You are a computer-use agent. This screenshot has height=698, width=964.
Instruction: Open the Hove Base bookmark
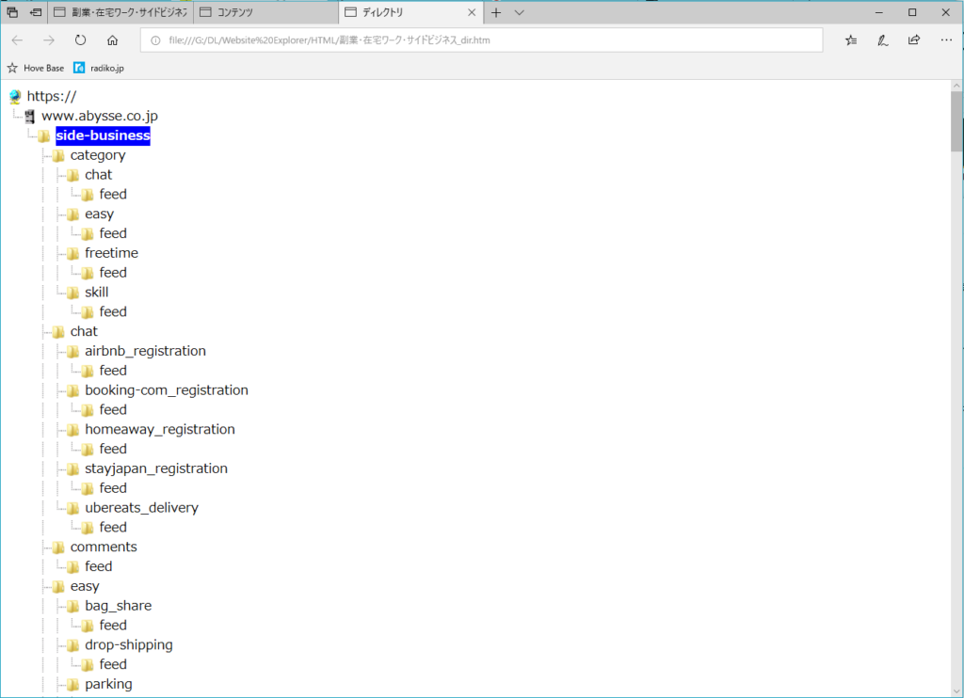coord(35,69)
